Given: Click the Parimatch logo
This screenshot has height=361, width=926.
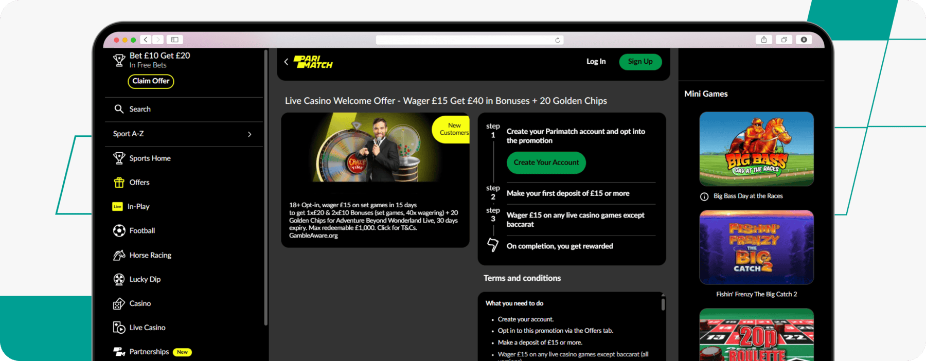Looking at the screenshot, I should pyautogui.click(x=313, y=62).
